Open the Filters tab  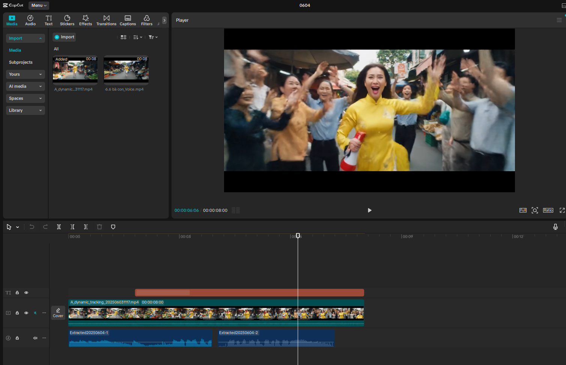pos(147,20)
